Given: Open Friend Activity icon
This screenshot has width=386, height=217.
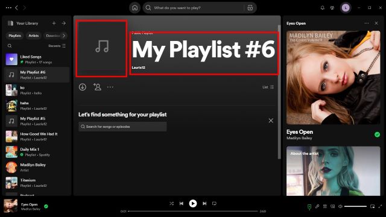Looking at the screenshot, I should click(332, 8).
